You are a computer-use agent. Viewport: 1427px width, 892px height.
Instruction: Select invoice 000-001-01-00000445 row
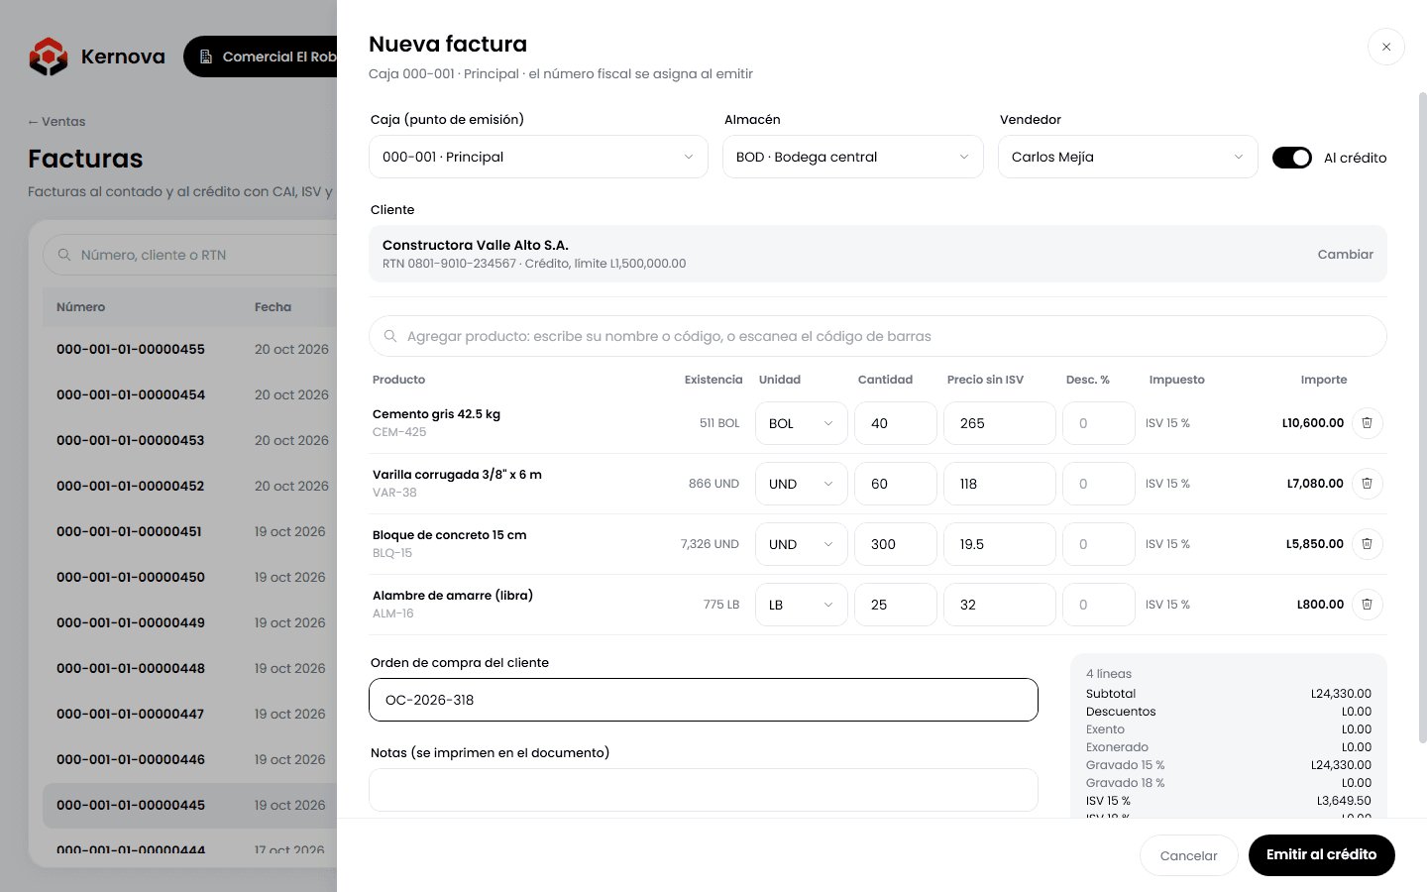(x=189, y=805)
